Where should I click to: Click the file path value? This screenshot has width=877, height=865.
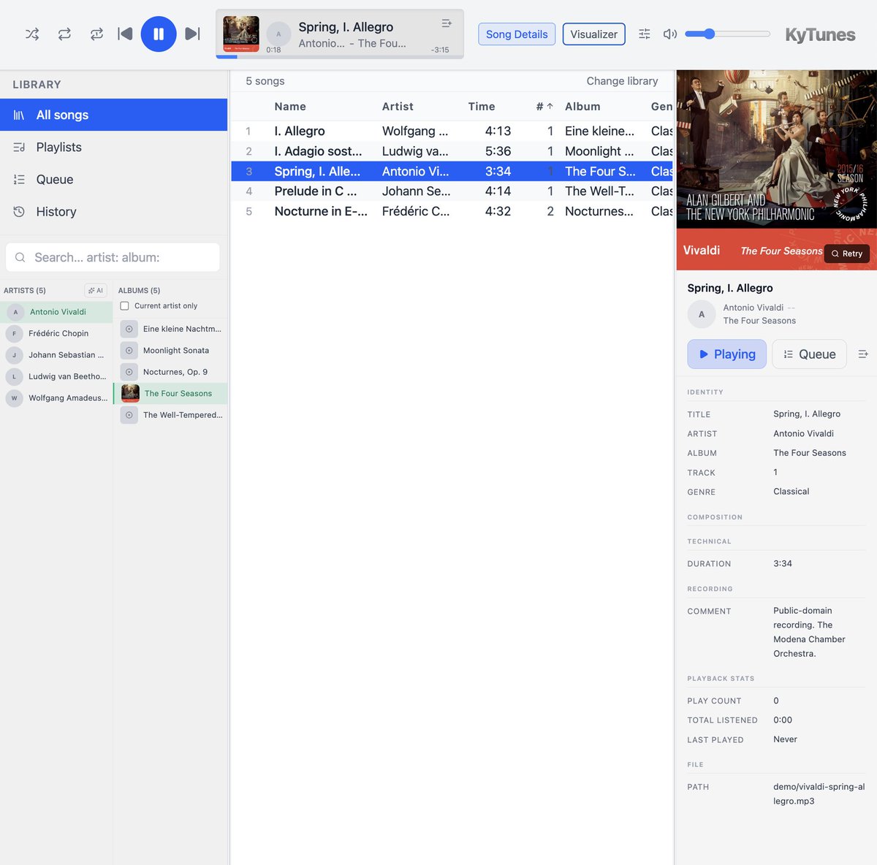pos(819,794)
